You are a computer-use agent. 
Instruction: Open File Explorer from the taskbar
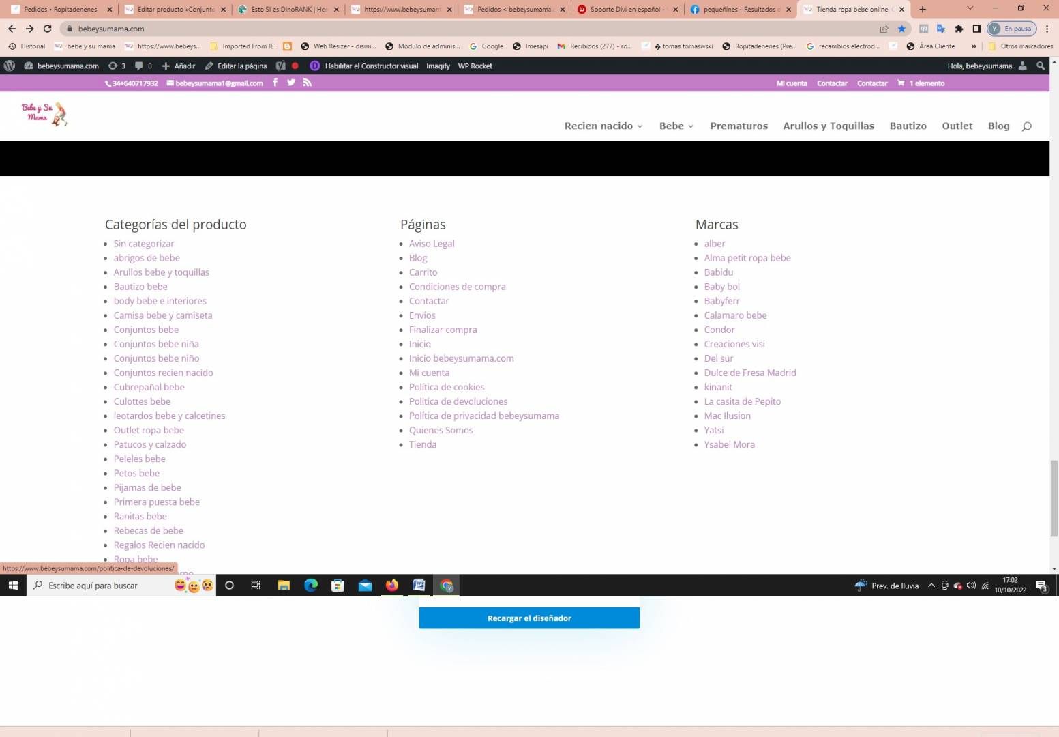point(284,586)
